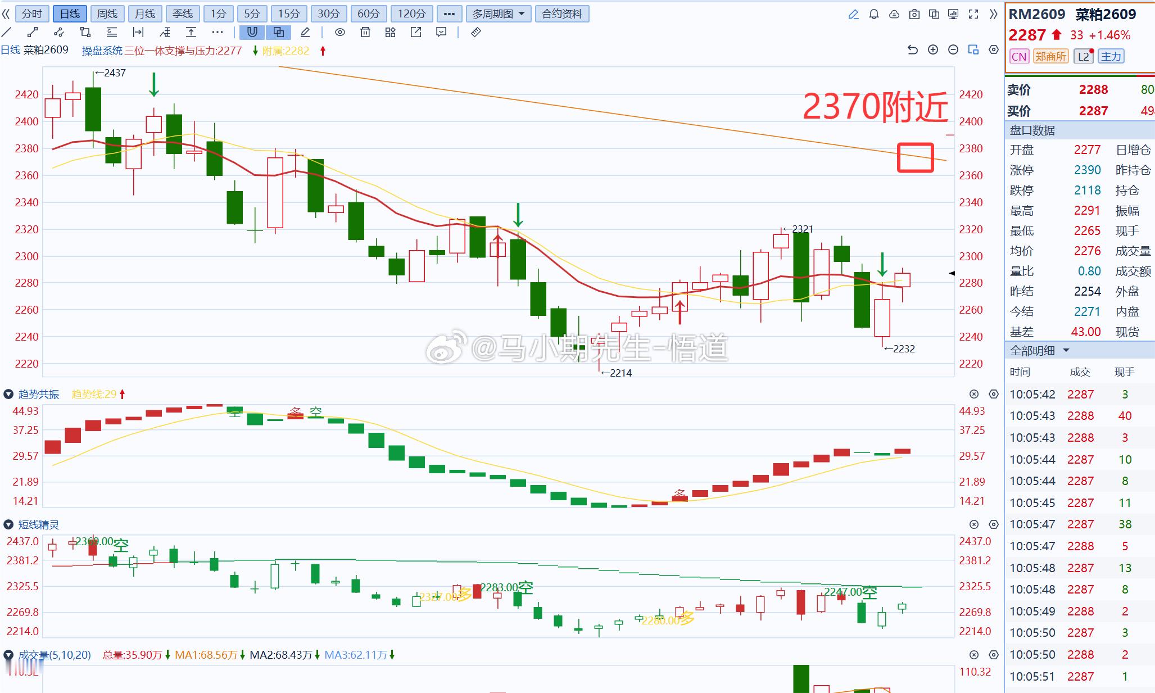Screen dimensions: 1155x693
Task: Toggle the magnet snap mode
Action: pos(252,32)
